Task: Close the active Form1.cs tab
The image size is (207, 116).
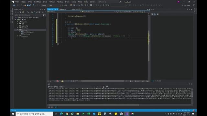Action: tap(57, 9)
